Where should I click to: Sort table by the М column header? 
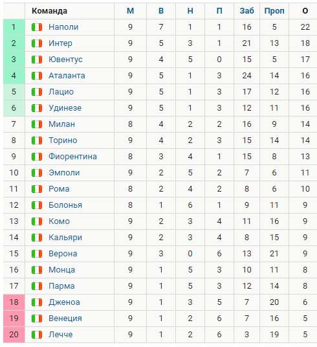click(130, 11)
